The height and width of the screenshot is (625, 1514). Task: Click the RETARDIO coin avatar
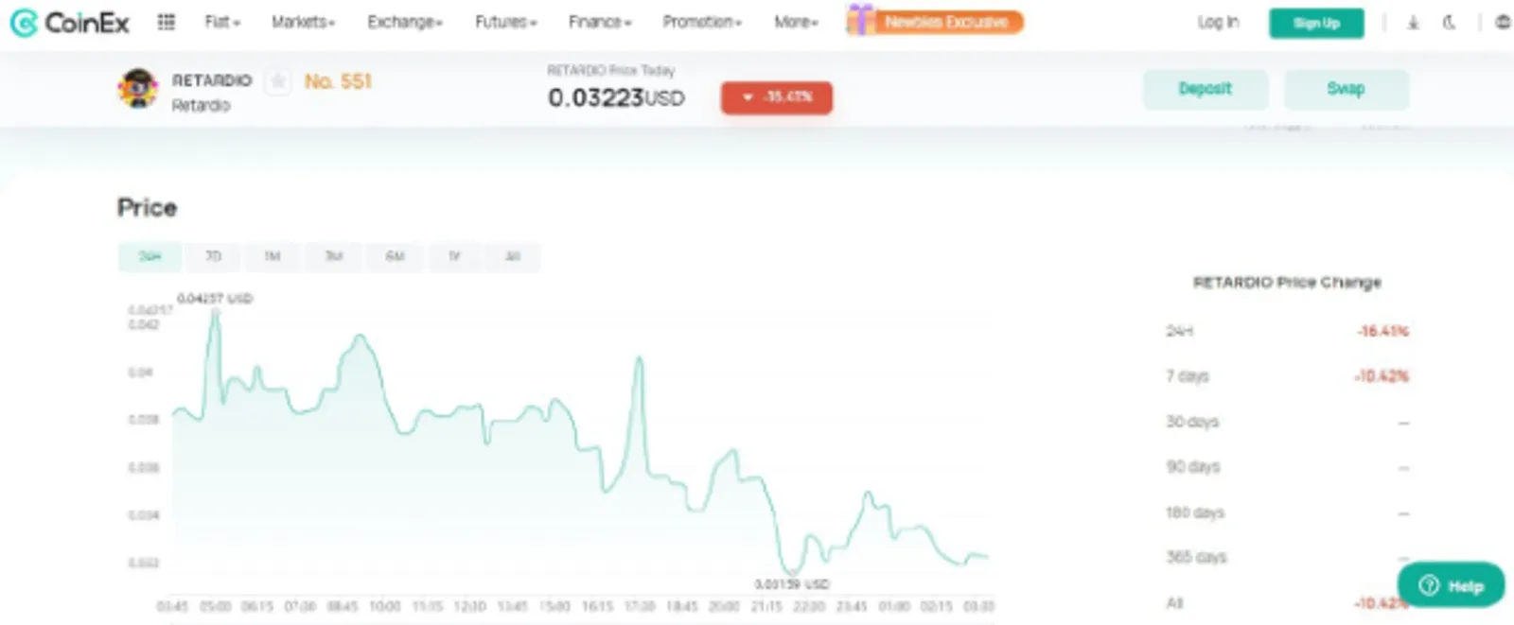pyautogui.click(x=138, y=89)
